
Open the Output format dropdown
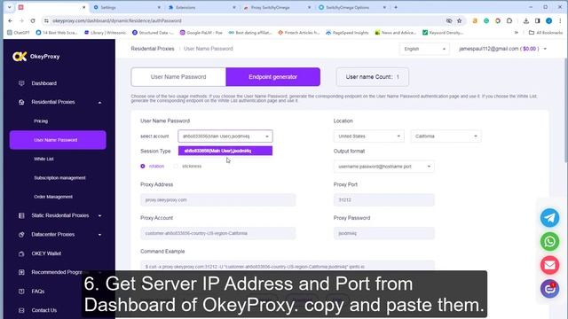[384, 167]
